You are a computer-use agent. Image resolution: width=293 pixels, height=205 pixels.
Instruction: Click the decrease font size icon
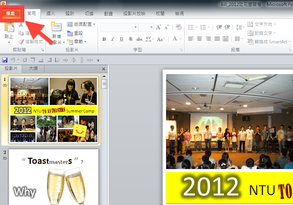click(167, 27)
